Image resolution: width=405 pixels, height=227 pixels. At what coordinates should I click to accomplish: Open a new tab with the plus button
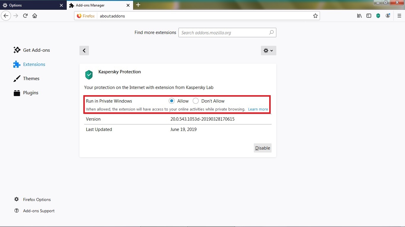pos(138,5)
